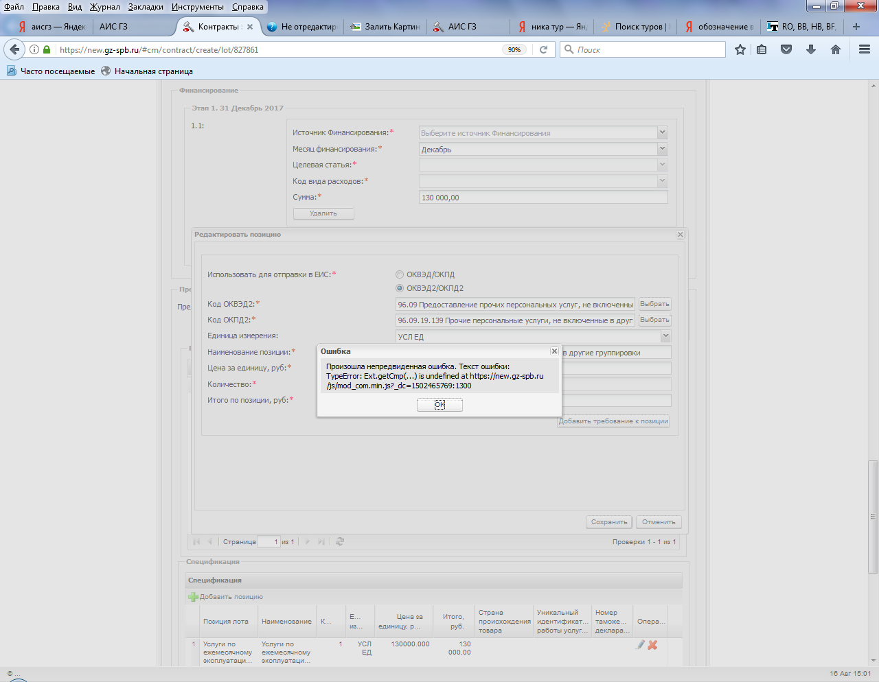Open Месяц финансирования dropdown
This screenshot has height=682, width=879.
[x=662, y=149]
